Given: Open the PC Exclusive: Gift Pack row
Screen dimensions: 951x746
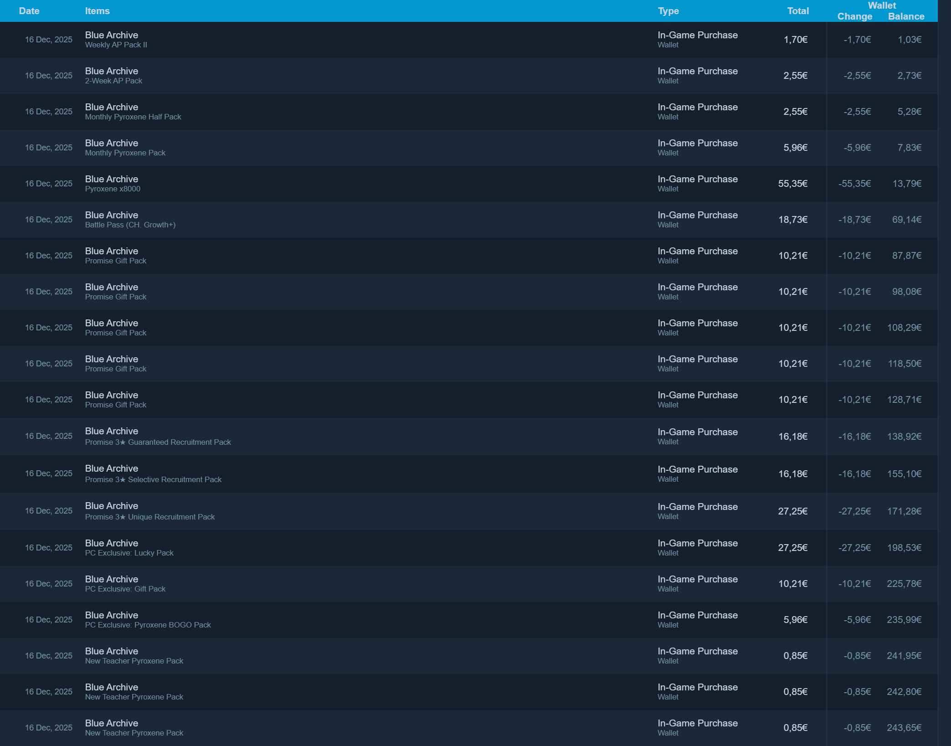Looking at the screenshot, I should 125,589.
